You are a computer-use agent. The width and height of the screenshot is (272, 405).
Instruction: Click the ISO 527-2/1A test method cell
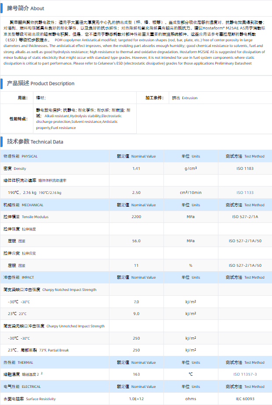pyautogui.click(x=245, y=217)
